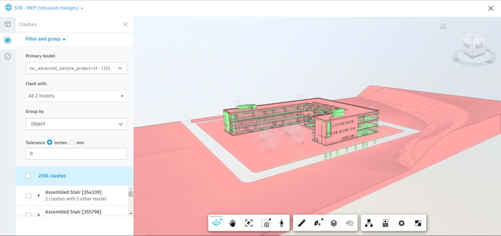
Task: Click the Assembled Stair [354339] text
Action: coord(73,192)
